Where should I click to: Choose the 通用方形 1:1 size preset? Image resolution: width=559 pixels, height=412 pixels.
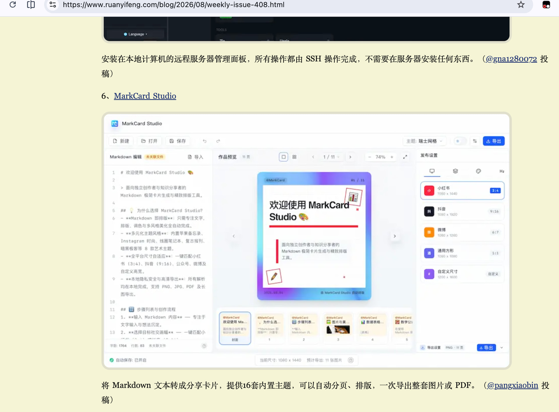coord(462,253)
